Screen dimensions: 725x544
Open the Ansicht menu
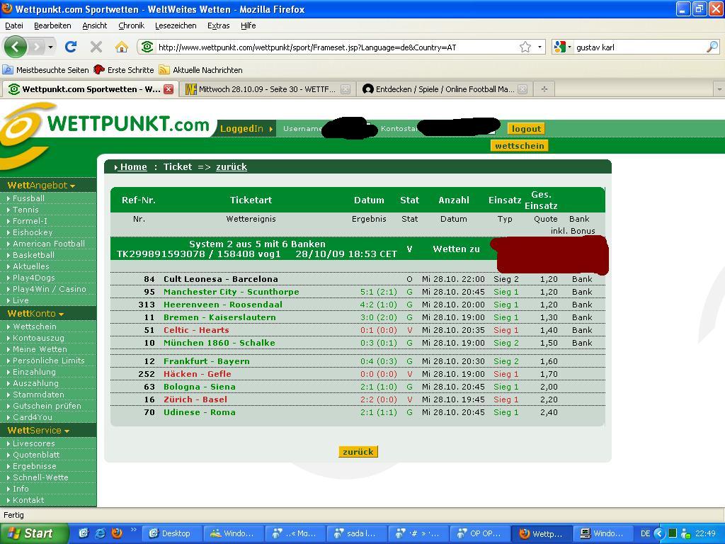coord(95,25)
